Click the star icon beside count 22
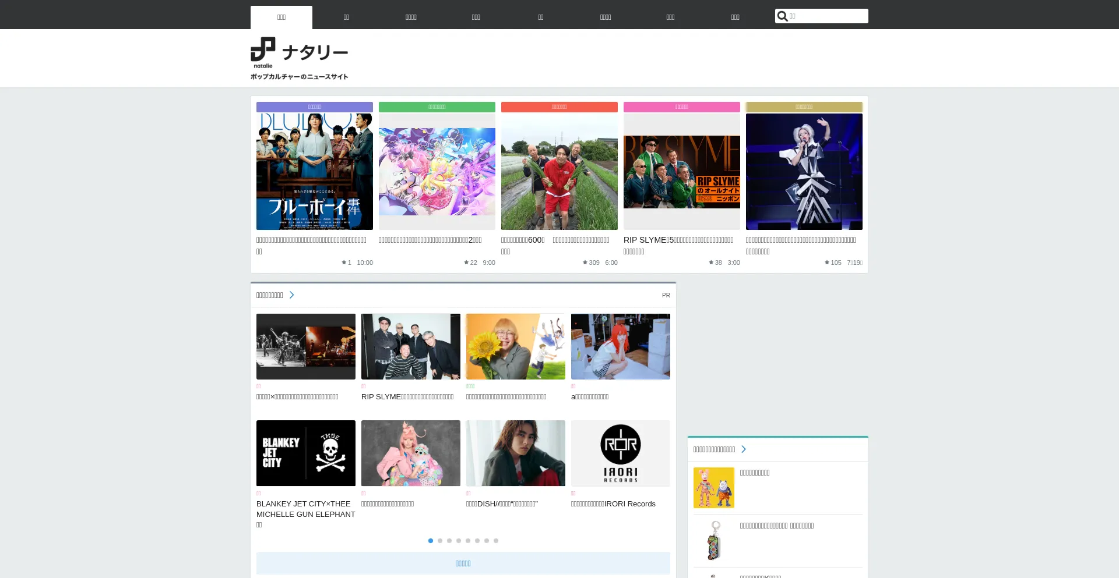The height and width of the screenshot is (578, 1119). [x=466, y=263]
